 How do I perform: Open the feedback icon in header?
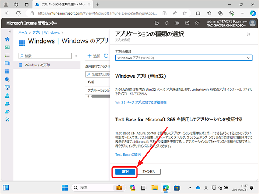(197, 23)
